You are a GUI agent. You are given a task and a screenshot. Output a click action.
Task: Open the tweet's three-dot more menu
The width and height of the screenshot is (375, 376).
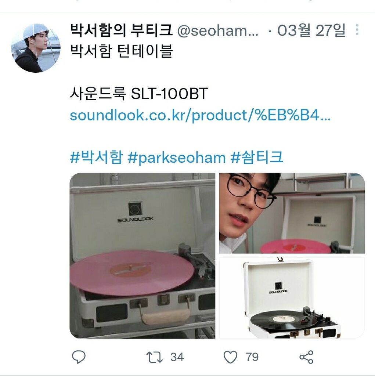pyautogui.click(x=357, y=30)
